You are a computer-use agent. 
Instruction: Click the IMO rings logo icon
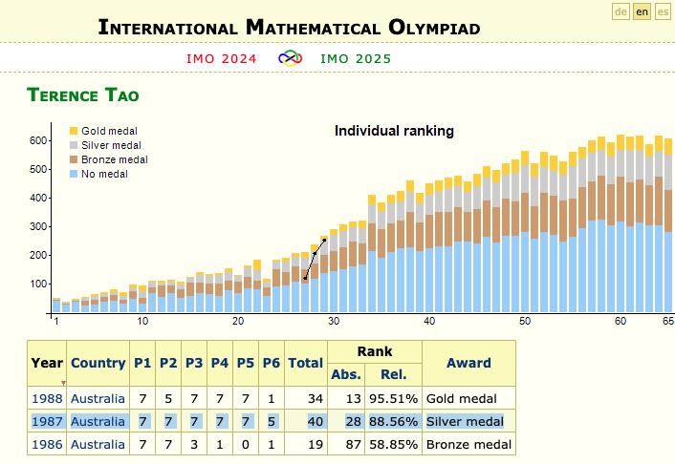[290, 58]
